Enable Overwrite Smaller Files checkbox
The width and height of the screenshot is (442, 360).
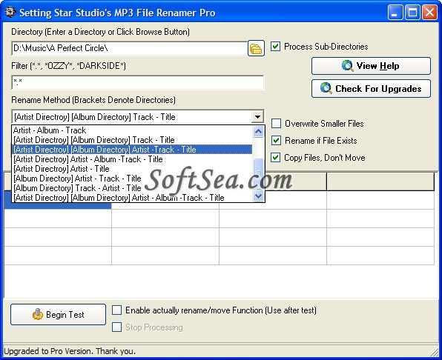tap(276, 123)
